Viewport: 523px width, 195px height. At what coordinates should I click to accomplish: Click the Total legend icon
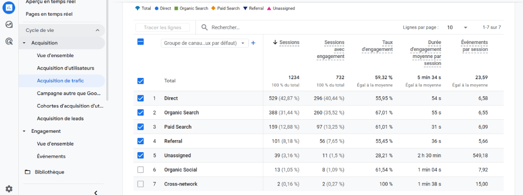138,8
